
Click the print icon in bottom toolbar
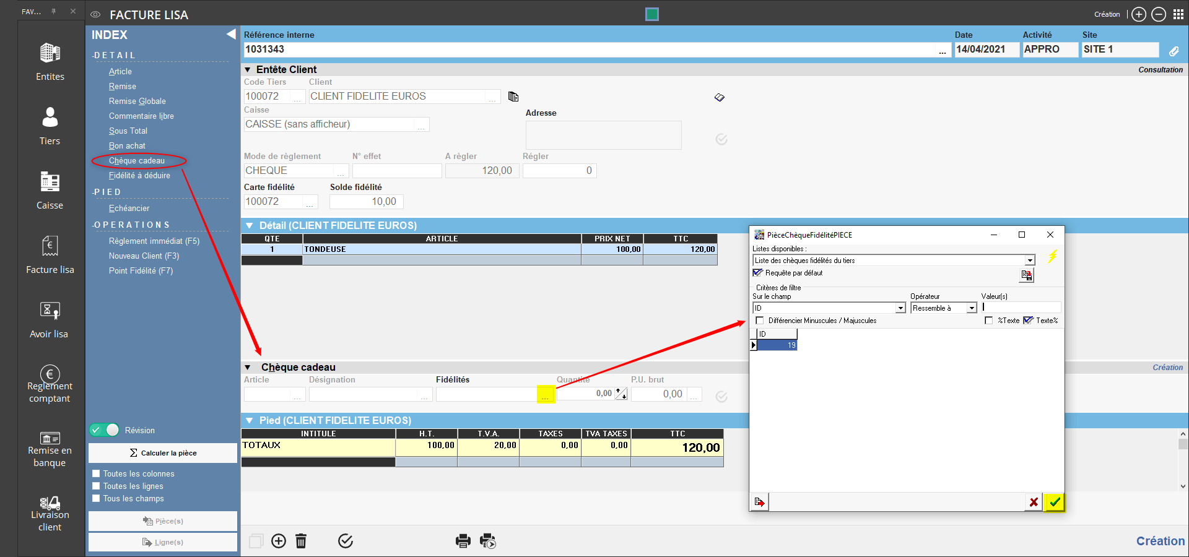point(463,541)
